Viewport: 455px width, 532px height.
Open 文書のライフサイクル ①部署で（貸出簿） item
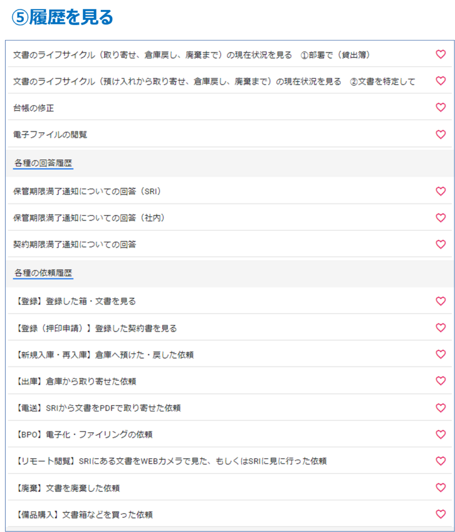191,55
